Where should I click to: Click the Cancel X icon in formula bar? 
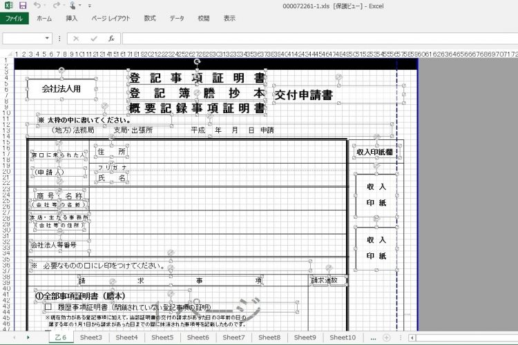tap(77, 39)
